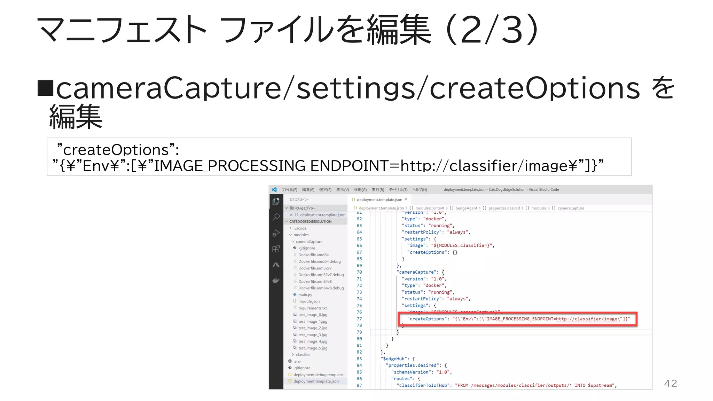713x401 pixels.
Task: Open test_image_5.jpg in the file tree
Action: tap(313, 348)
